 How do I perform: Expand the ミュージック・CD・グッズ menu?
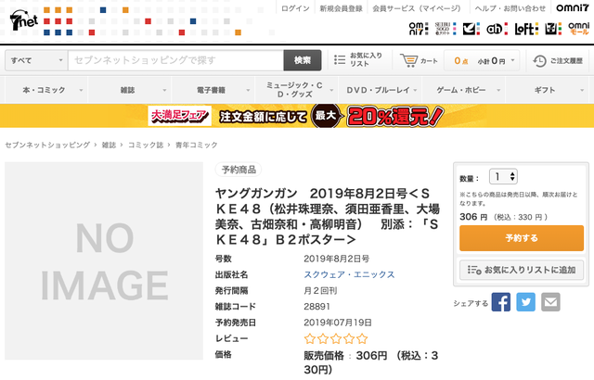click(x=297, y=90)
